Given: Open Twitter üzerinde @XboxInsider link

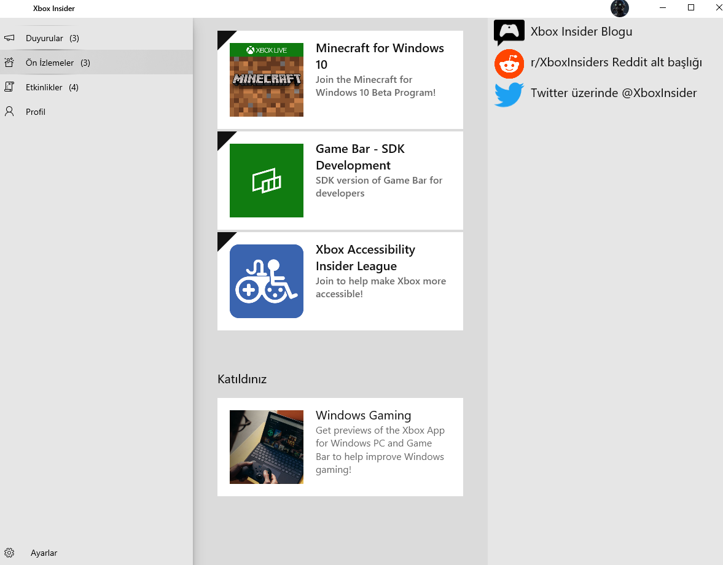Looking at the screenshot, I should coord(613,93).
